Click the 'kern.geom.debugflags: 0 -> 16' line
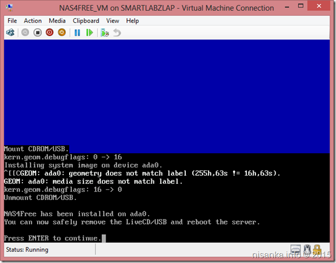This screenshot has width=336, height=263. point(63,157)
